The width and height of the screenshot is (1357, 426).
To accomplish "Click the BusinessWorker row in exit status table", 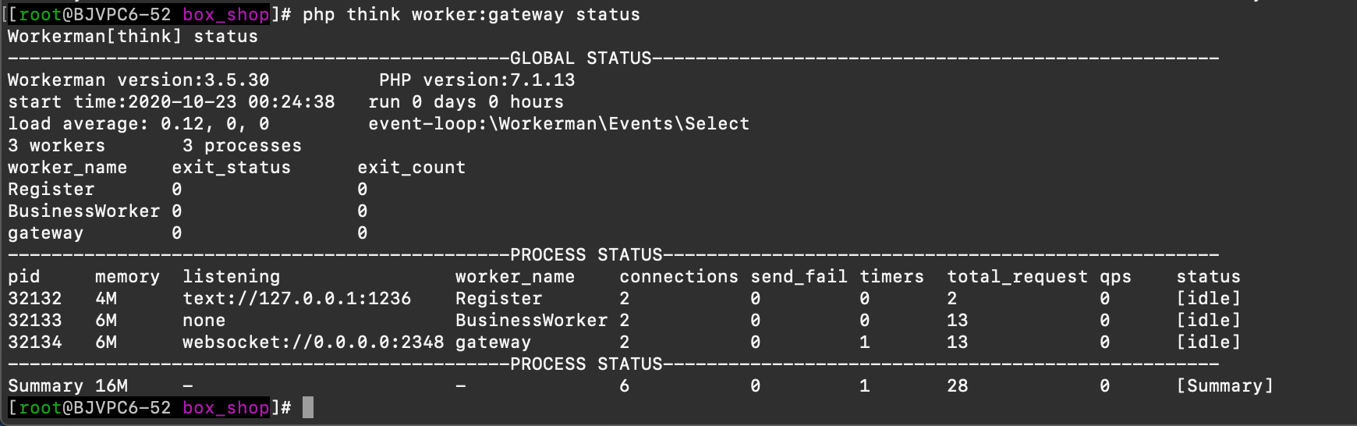I will (187, 211).
